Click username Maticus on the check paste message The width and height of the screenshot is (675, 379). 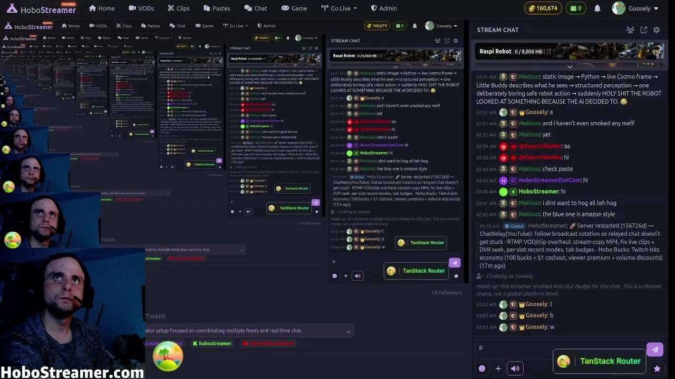[x=529, y=169]
